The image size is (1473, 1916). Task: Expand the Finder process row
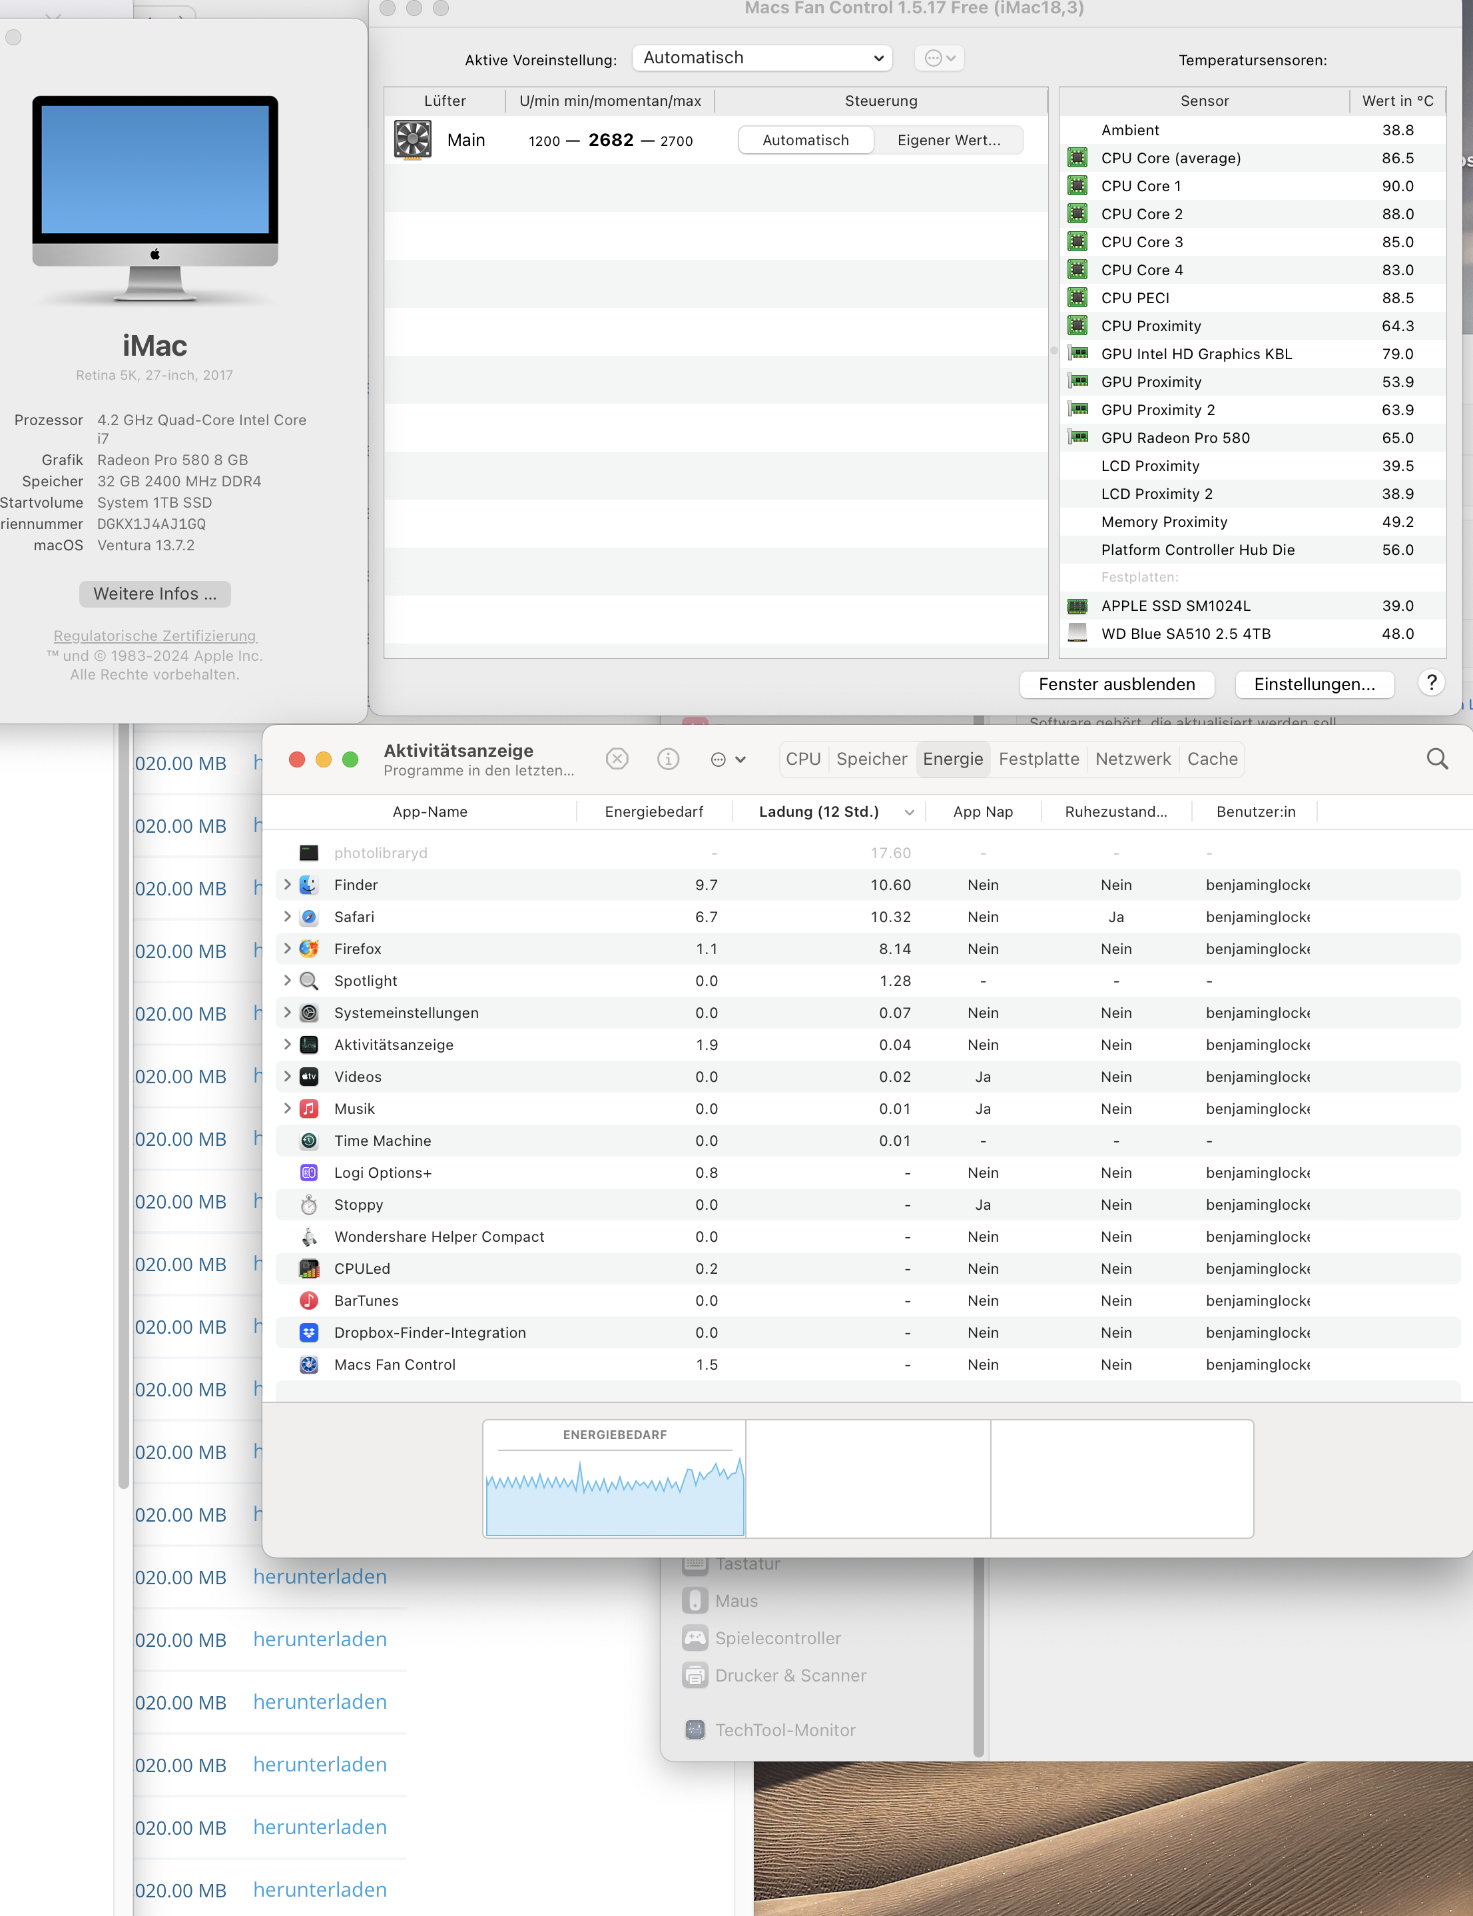tap(287, 884)
